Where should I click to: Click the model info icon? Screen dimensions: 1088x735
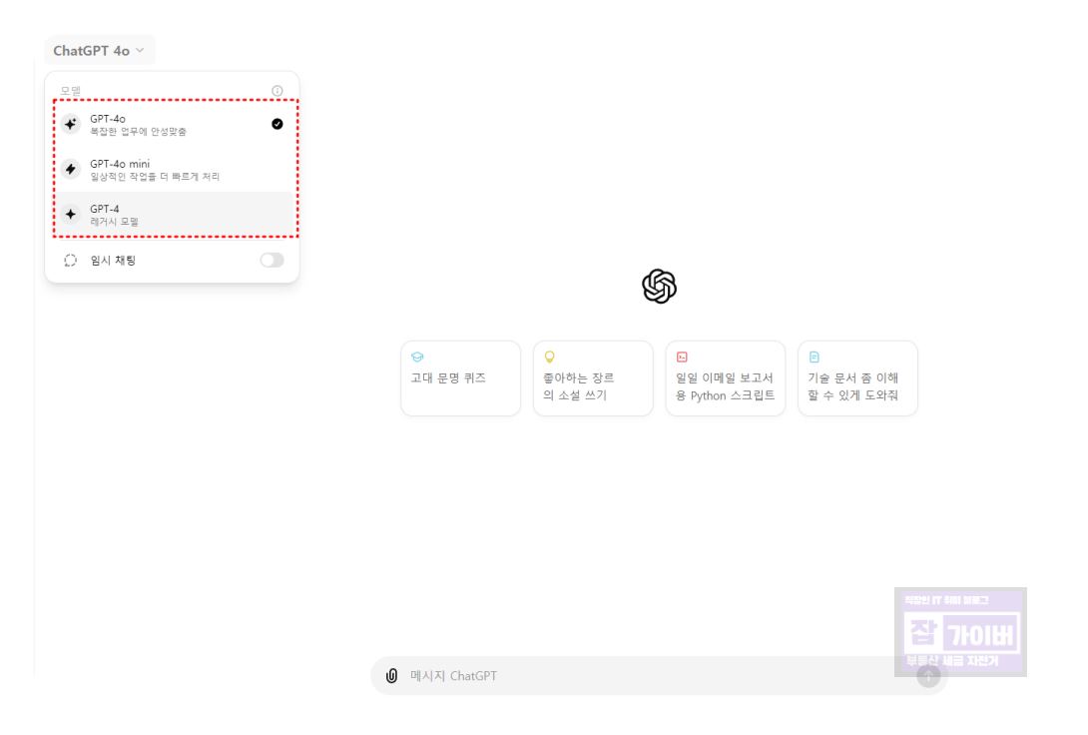(x=276, y=91)
